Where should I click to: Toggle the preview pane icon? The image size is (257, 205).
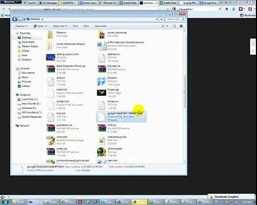coord(174,26)
